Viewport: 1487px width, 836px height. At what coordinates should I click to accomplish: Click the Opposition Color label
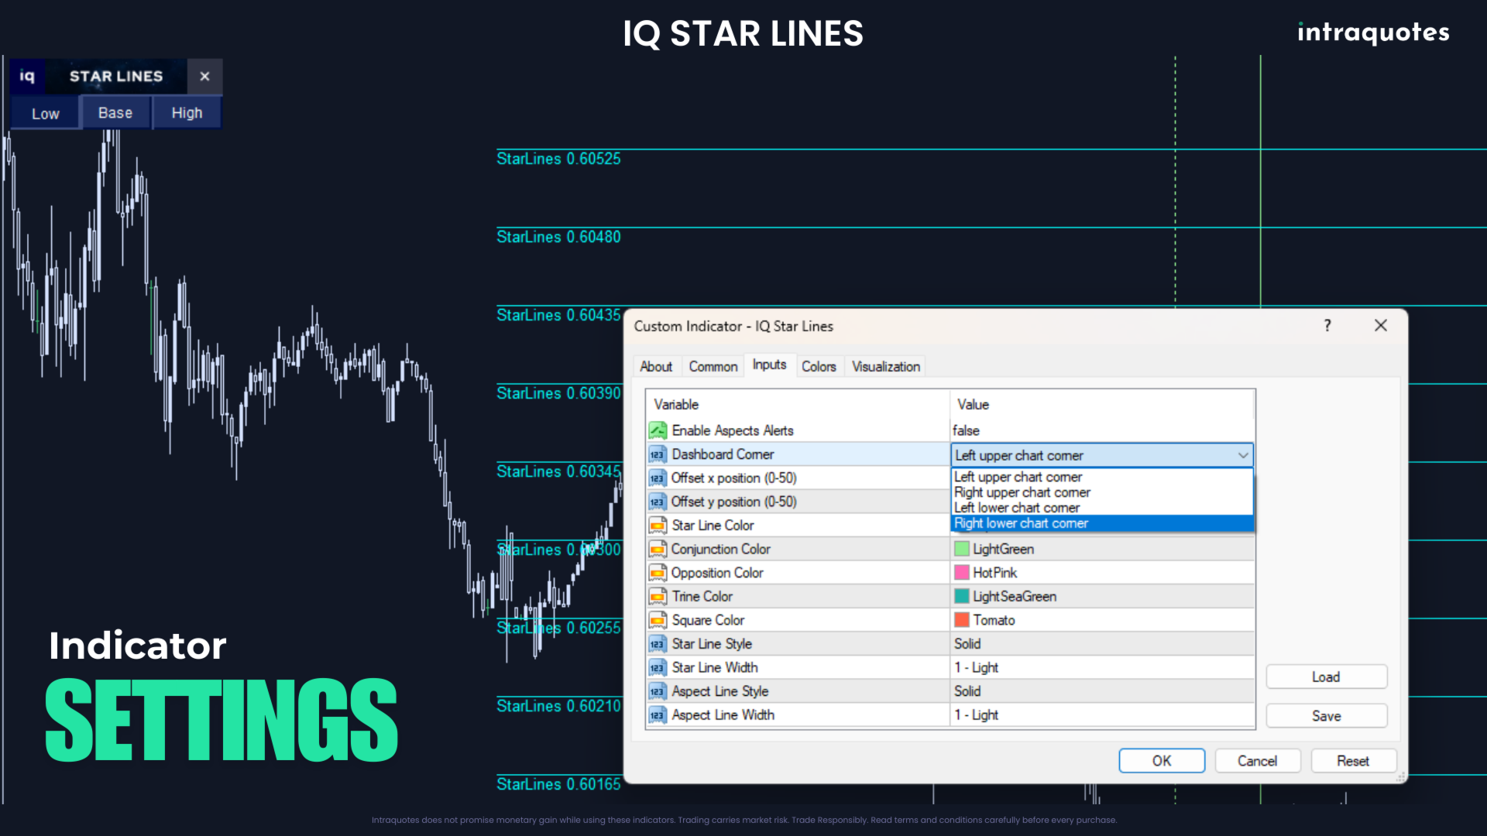pyautogui.click(x=717, y=573)
